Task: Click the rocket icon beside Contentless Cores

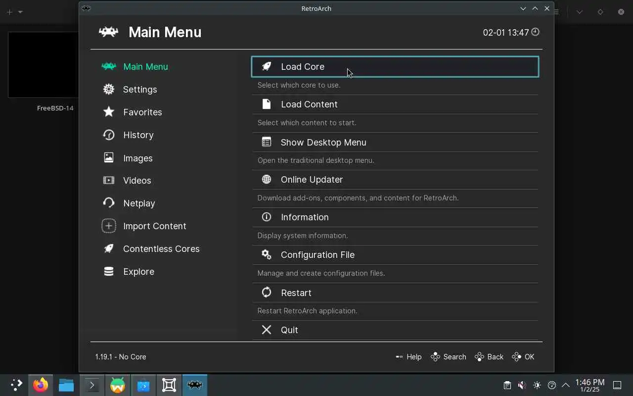Action: point(109,248)
